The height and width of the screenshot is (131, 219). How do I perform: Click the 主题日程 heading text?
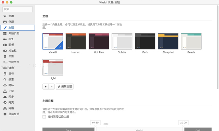48,101
